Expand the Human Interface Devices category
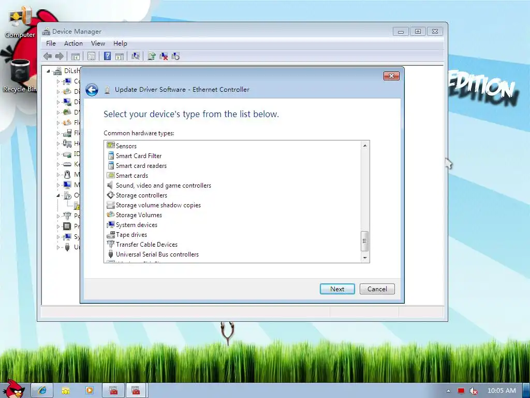Viewport: 530px width, 398px height. point(58,144)
